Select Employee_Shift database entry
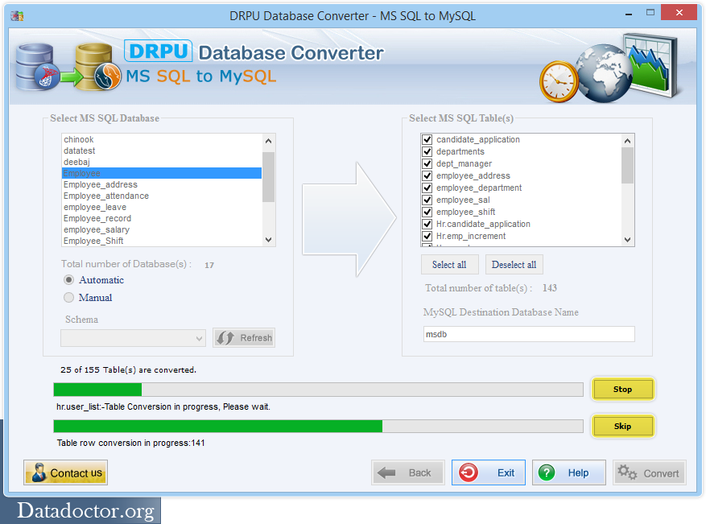Image resolution: width=706 pixels, height=524 pixels. pos(162,241)
